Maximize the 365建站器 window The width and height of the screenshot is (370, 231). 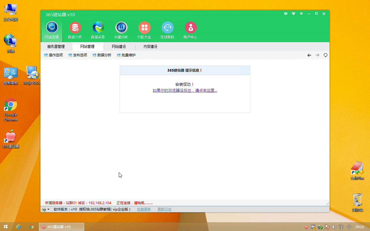tap(317, 14)
